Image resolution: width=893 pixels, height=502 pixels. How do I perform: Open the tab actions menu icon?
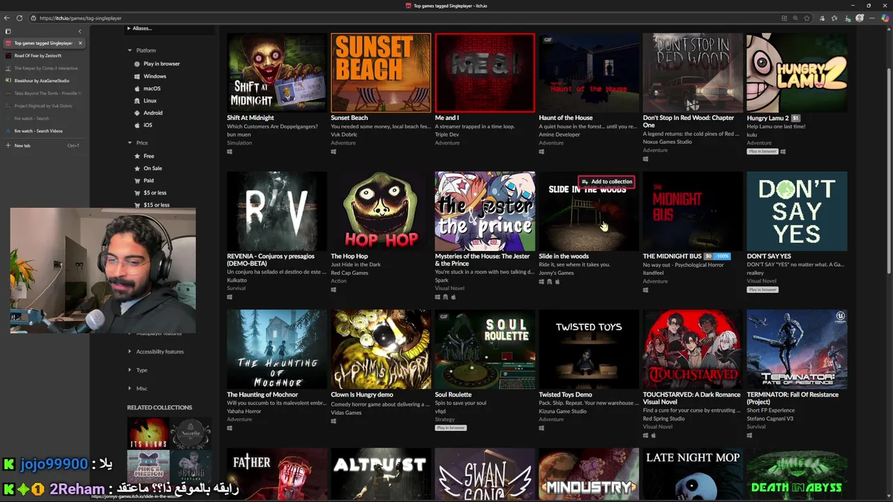[8, 31]
